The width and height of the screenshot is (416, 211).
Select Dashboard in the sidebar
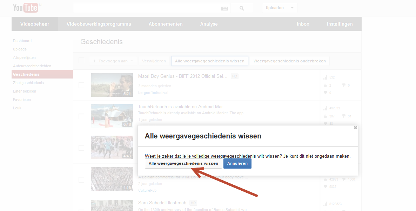pos(22,41)
